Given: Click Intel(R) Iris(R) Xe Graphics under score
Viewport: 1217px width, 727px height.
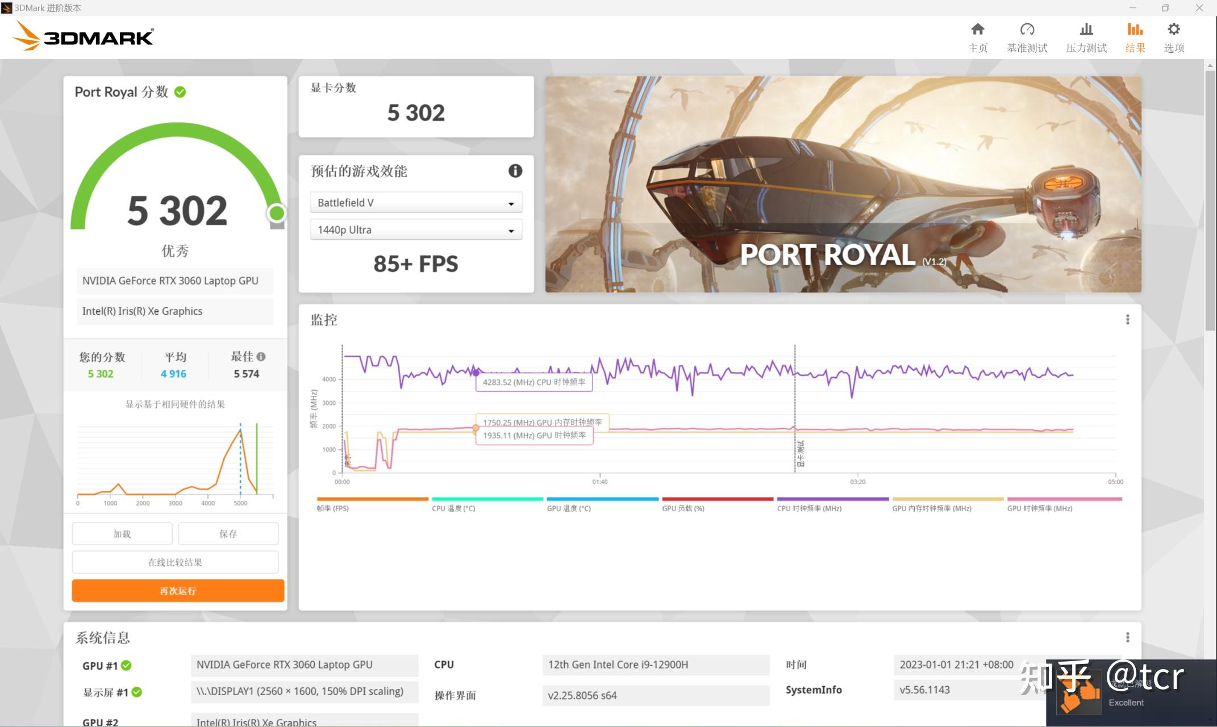Looking at the screenshot, I should (x=175, y=311).
